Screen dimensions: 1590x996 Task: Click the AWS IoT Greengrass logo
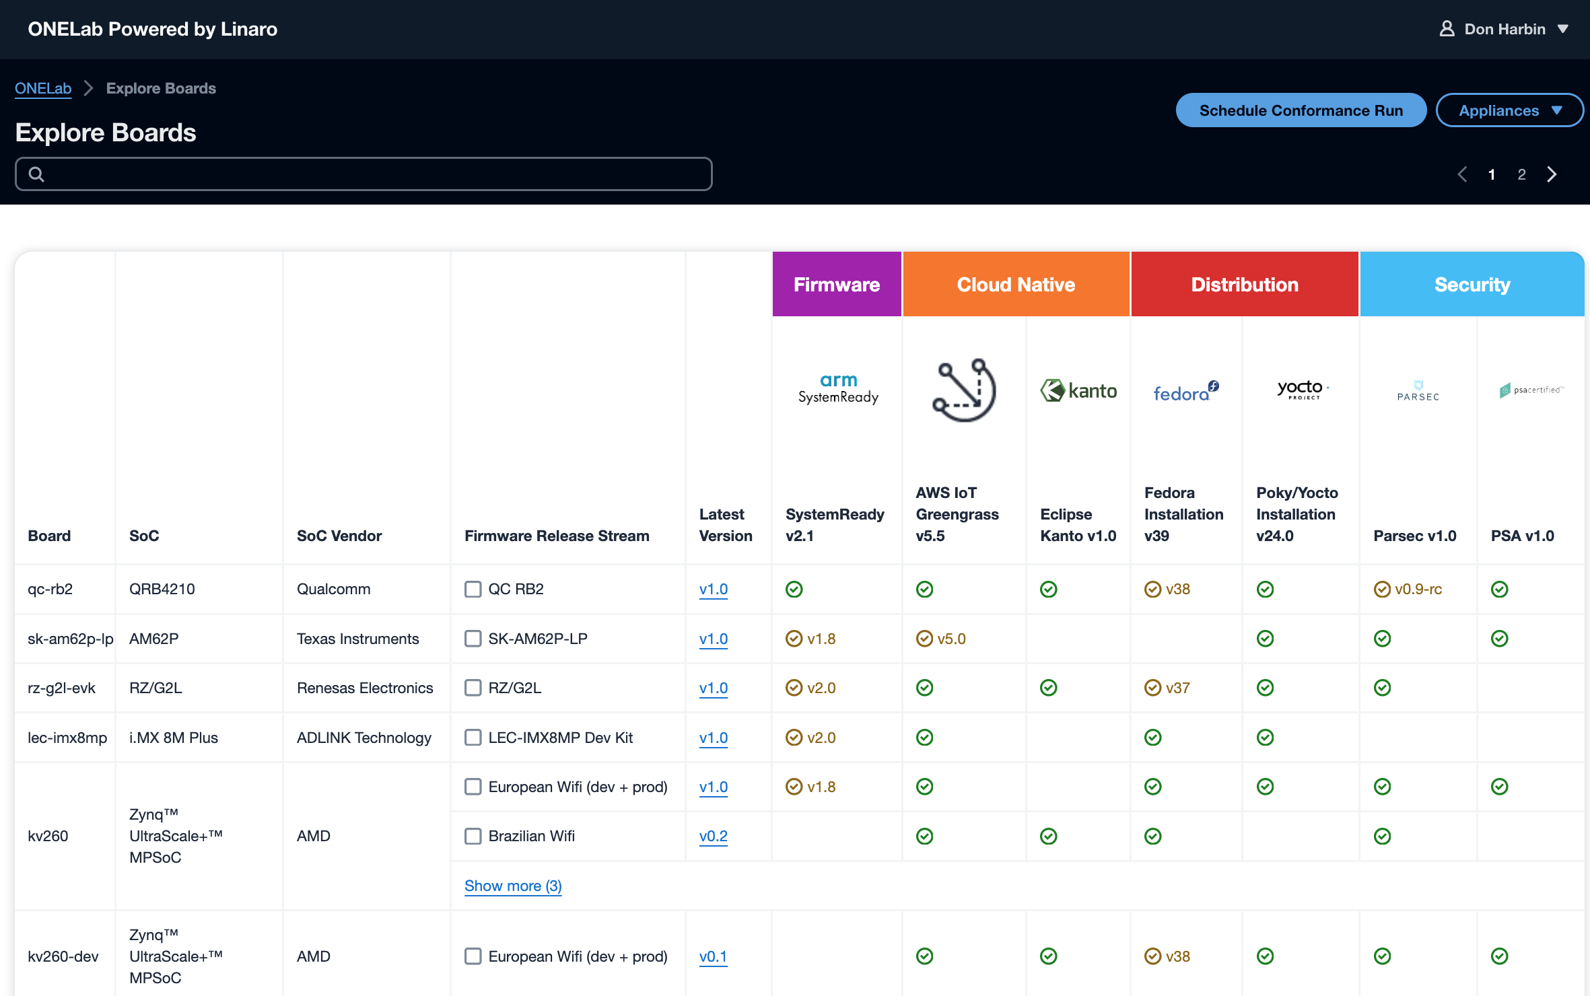pos(964,390)
